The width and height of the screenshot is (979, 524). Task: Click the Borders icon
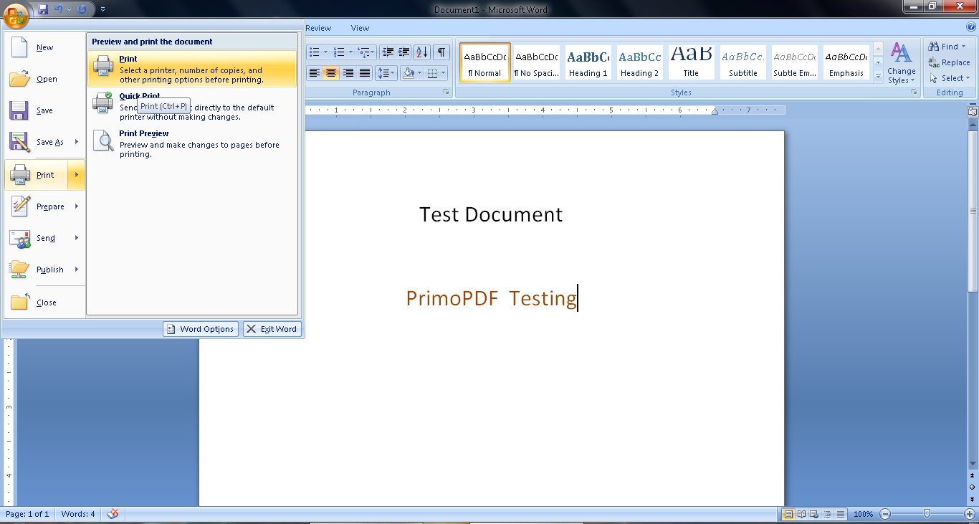[432, 73]
